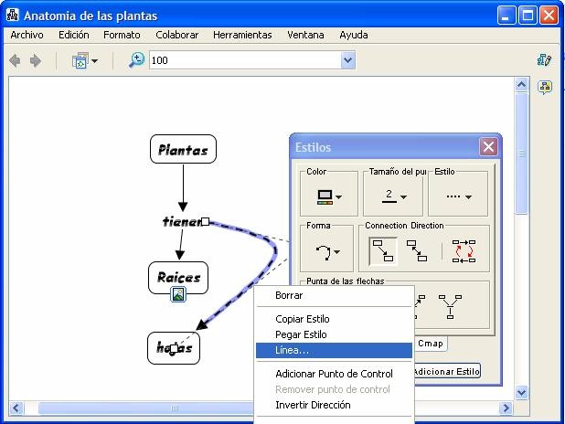Toggle the second connection direction button
This screenshot has width=565, height=424.
(417, 250)
